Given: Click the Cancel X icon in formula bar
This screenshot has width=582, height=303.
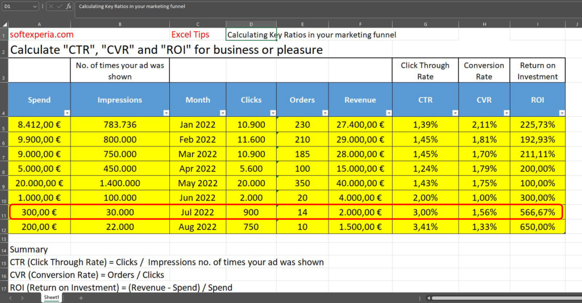Looking at the screenshot, I should tap(51, 6).
